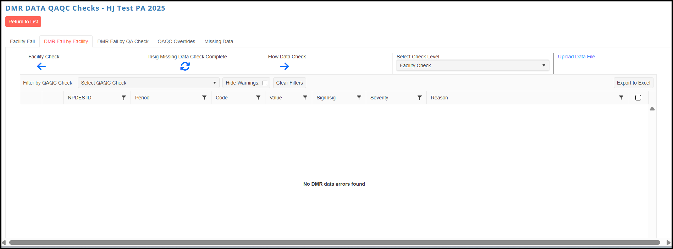The height and width of the screenshot is (249, 673).
Task: Open the Select Check Level dropdown
Action: pos(473,65)
